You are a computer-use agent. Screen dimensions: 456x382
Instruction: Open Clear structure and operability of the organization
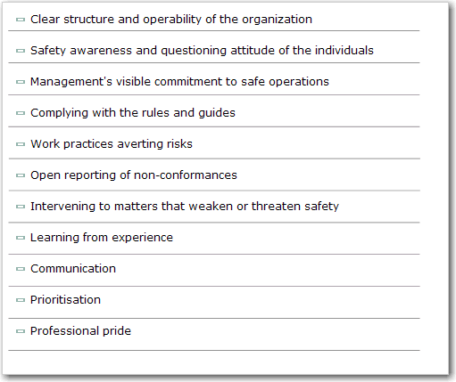coord(171,20)
